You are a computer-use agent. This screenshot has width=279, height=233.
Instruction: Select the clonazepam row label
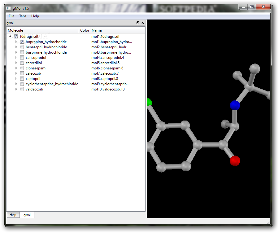pyautogui.click(x=35, y=68)
